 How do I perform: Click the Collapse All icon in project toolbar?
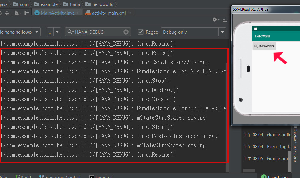(7, 13)
